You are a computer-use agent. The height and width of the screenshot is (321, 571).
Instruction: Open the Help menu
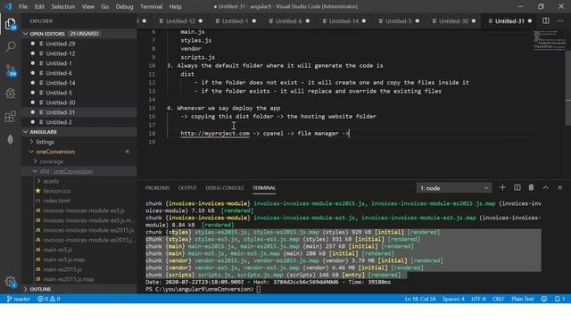[175, 6]
